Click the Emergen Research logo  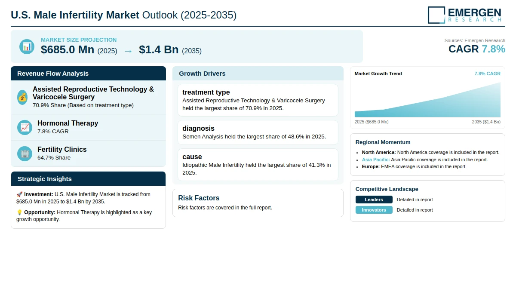(464, 15)
